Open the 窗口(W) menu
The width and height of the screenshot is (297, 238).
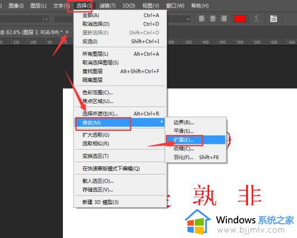coord(175,6)
